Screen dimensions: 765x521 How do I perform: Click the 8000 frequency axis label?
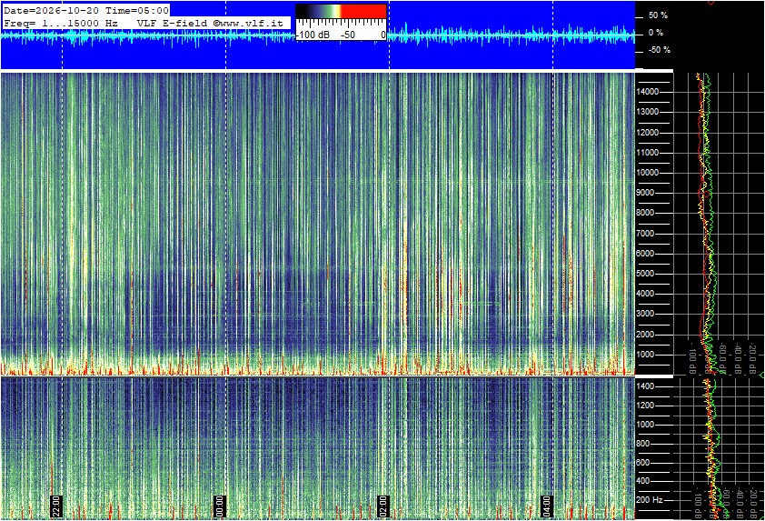[645, 213]
